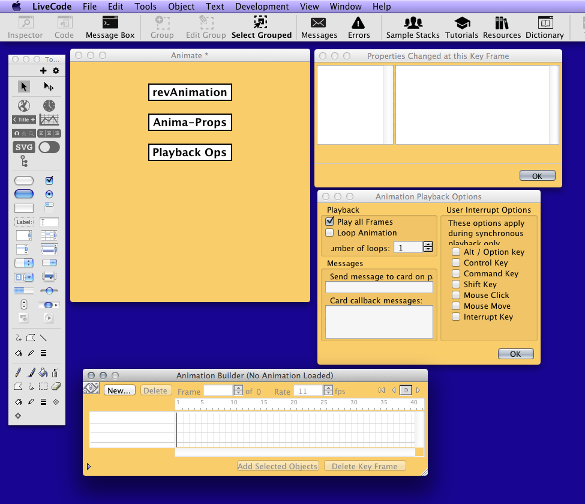
Task: Click the Anima-Props button
Action: [x=190, y=122]
